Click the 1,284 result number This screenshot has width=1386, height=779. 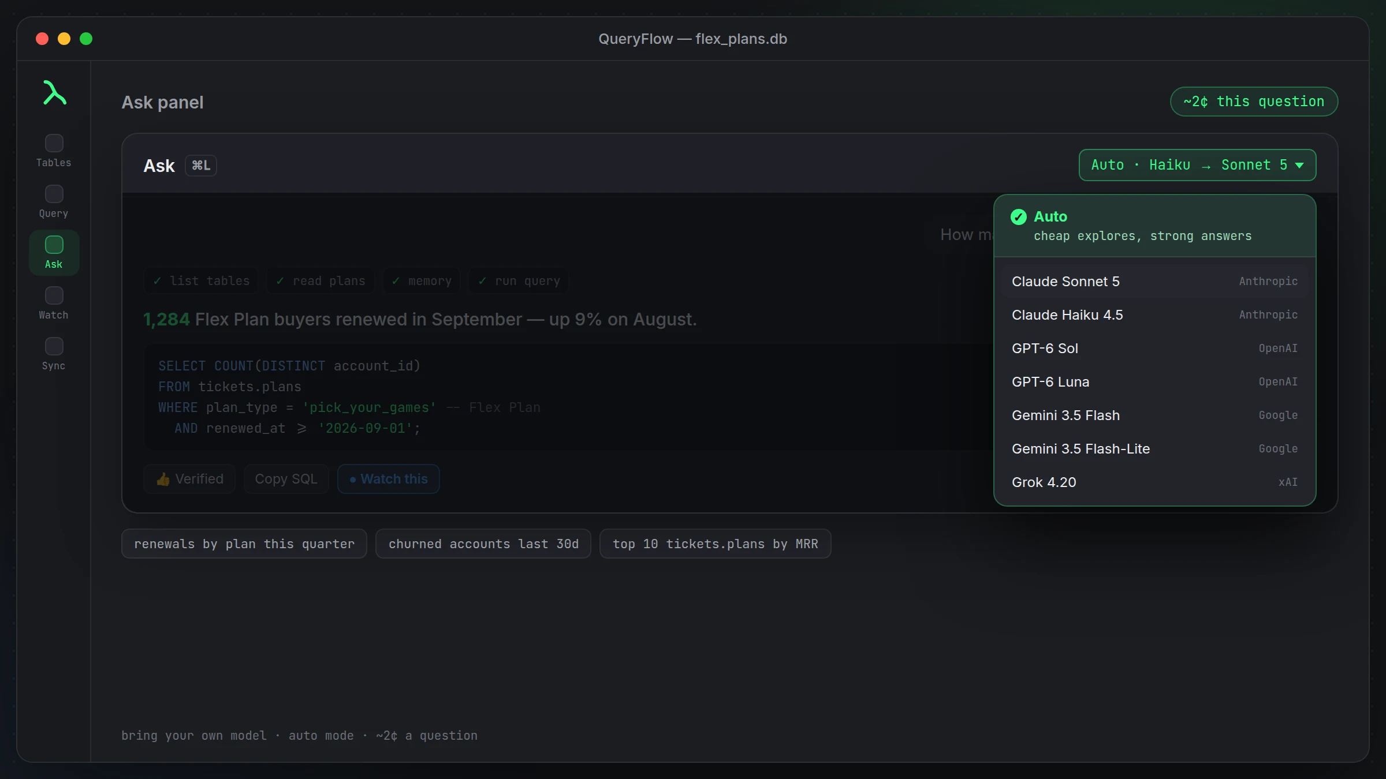coord(166,319)
